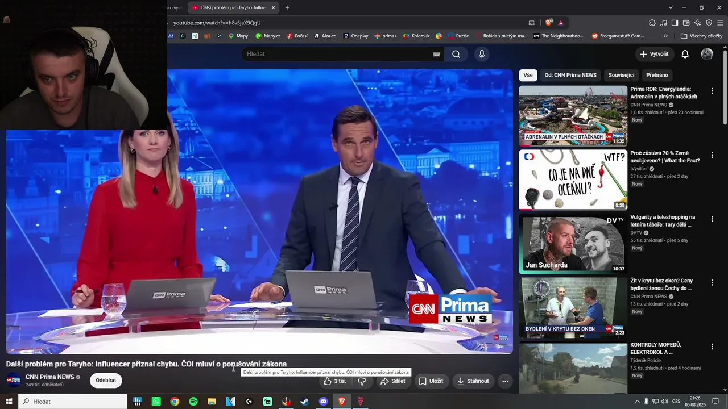The width and height of the screenshot is (728, 409).
Task: Click the Brave Rewards triangle icon
Action: tap(561, 23)
